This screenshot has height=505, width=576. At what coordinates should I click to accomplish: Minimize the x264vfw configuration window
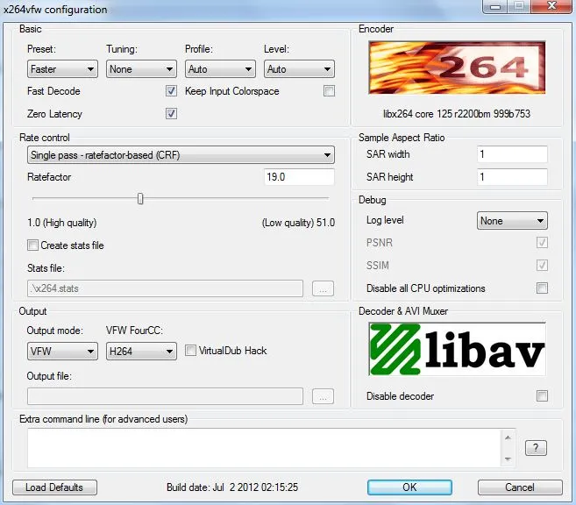tap(495, 6)
